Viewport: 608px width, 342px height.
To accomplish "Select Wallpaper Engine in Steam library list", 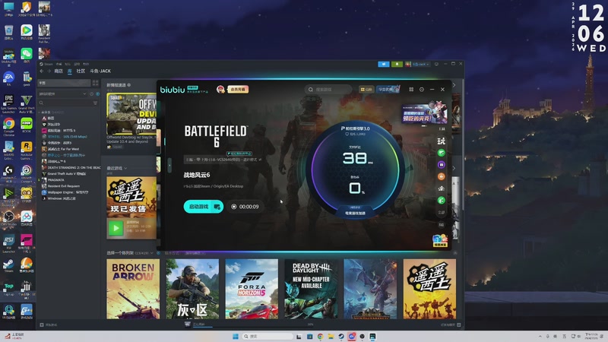I will [65, 192].
